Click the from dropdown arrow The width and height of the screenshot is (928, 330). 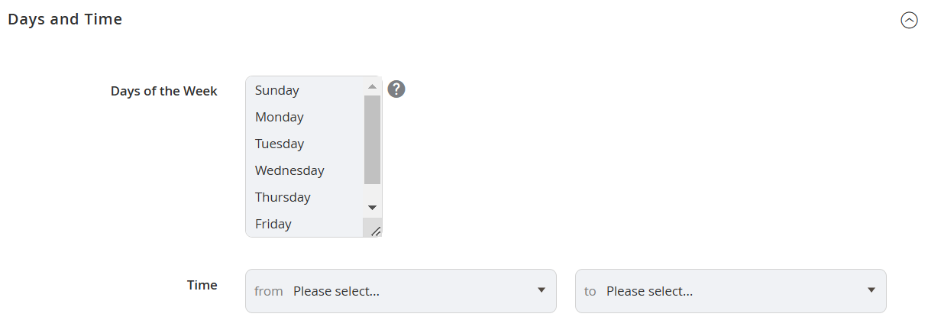coord(542,290)
